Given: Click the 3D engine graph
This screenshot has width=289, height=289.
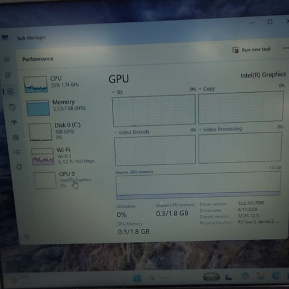Looking at the screenshot, I should [154, 110].
